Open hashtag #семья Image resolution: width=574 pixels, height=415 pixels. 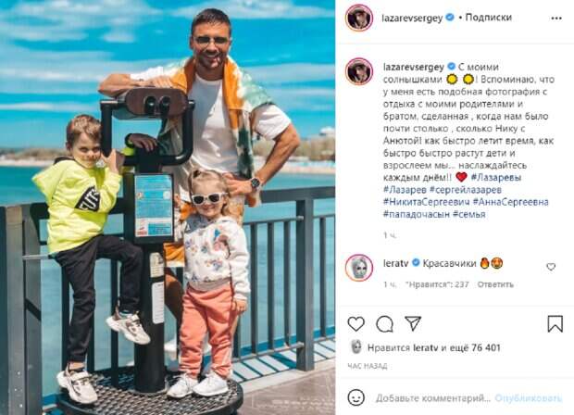[x=469, y=214]
